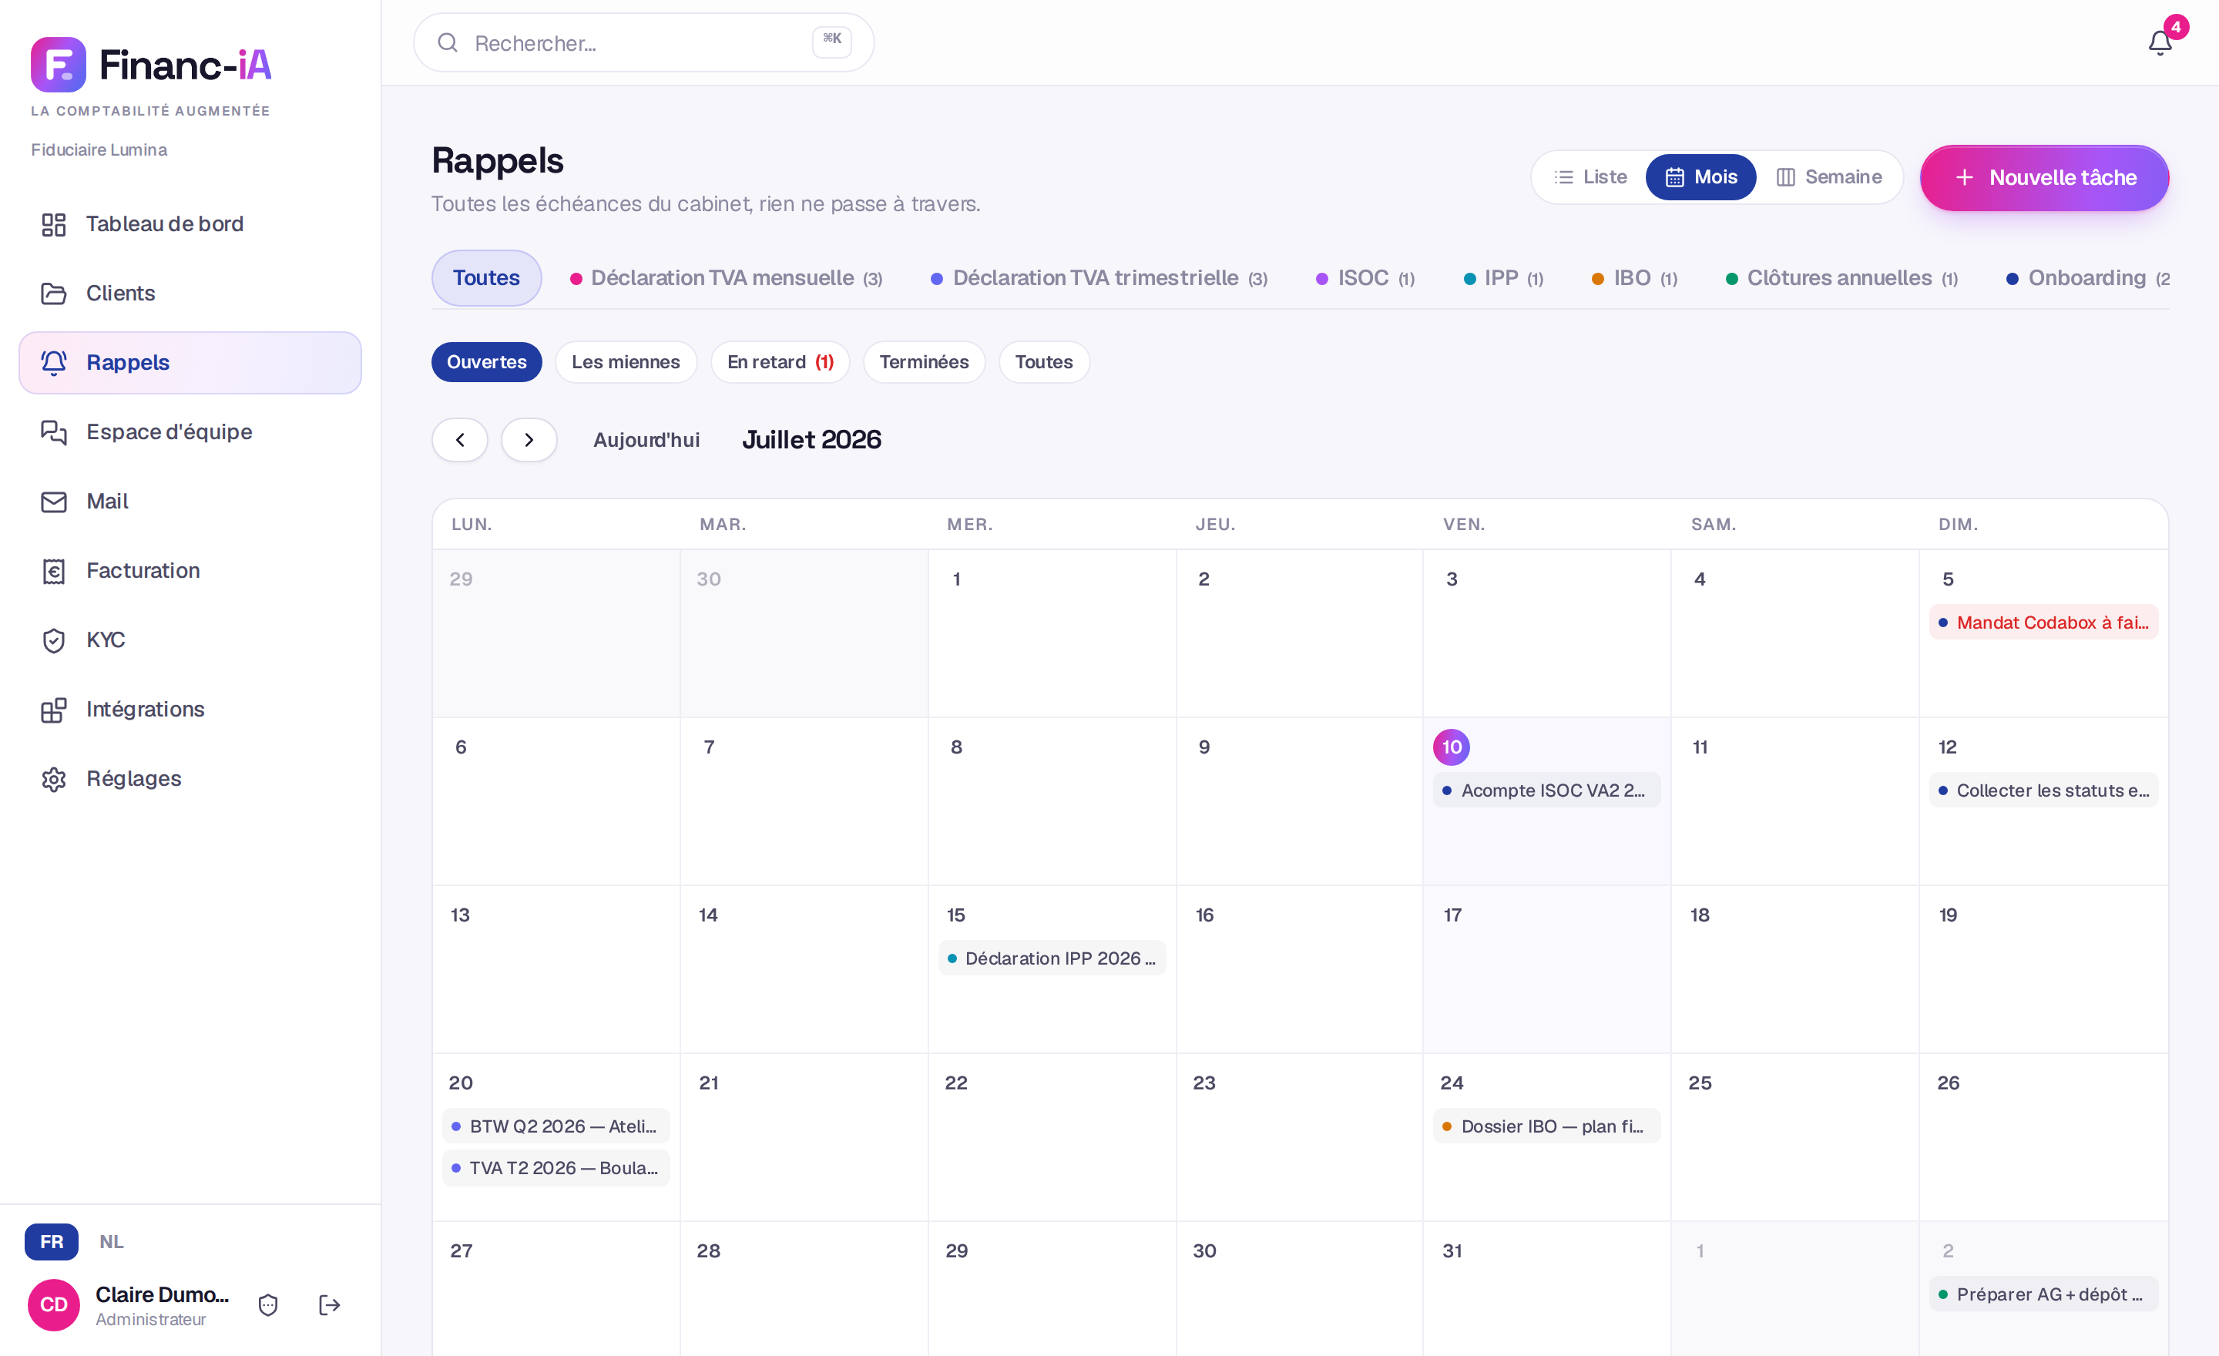Open the Mail envelope item
2219x1356 pixels.
coord(190,501)
